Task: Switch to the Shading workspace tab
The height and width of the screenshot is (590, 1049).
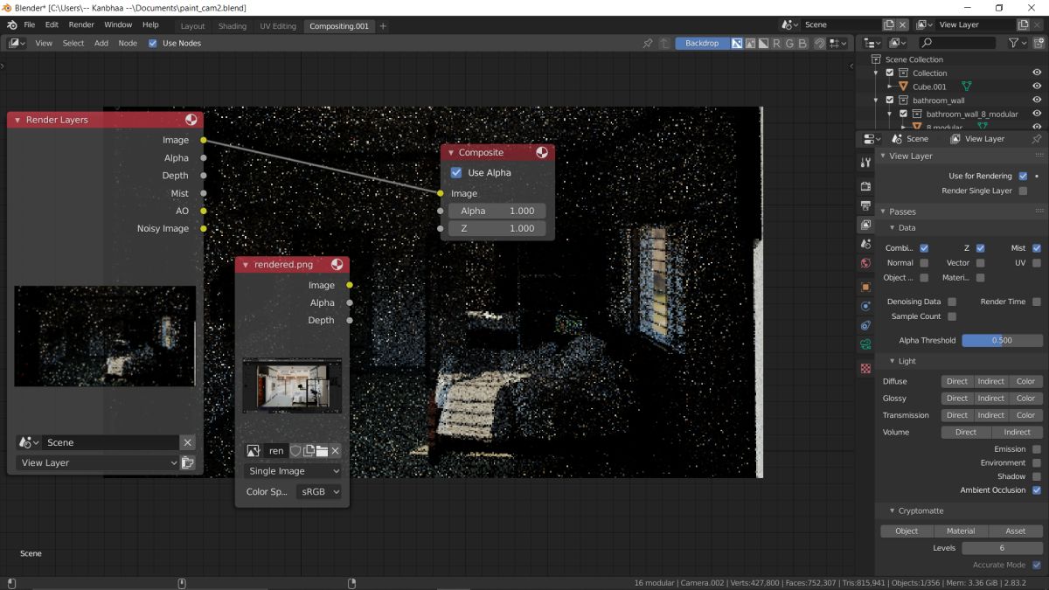Action: coord(233,26)
